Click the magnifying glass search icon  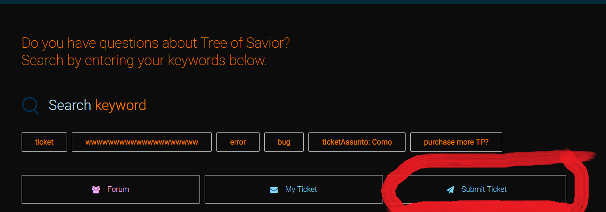pyautogui.click(x=31, y=106)
